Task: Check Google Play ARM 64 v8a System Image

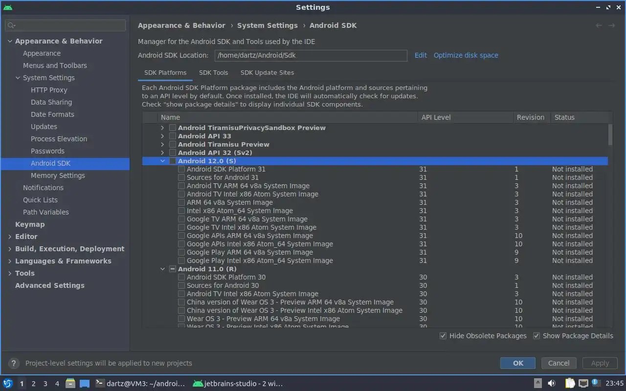Action: pos(181,252)
